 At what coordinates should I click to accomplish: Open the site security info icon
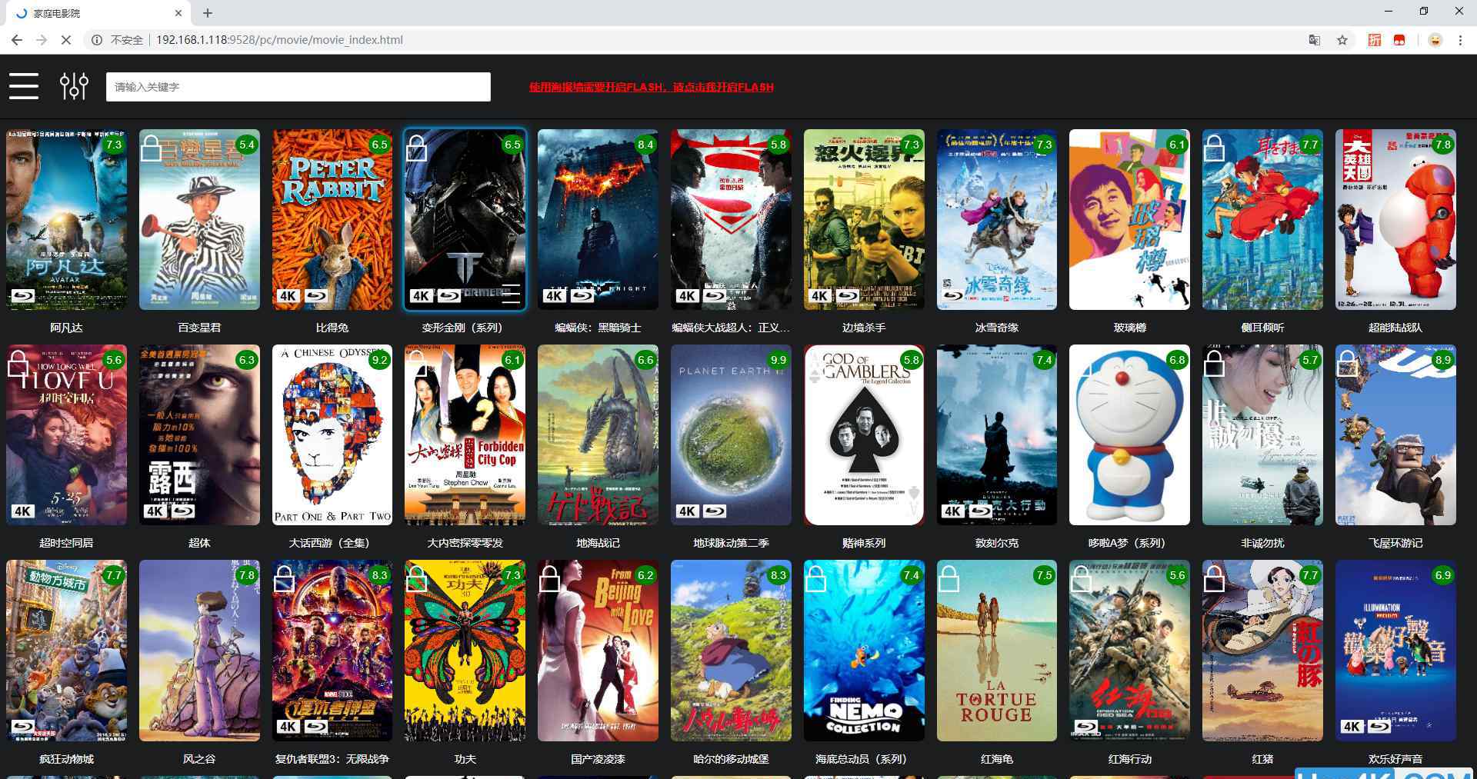coord(97,40)
